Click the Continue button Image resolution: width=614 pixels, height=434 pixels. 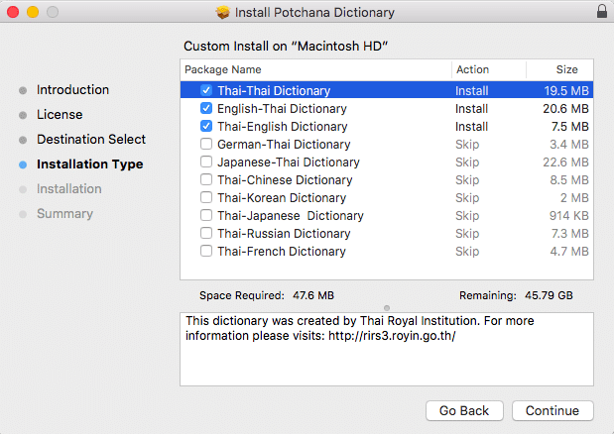(x=553, y=410)
